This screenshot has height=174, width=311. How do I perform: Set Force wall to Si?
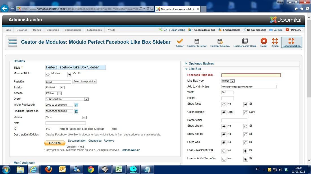246,142
